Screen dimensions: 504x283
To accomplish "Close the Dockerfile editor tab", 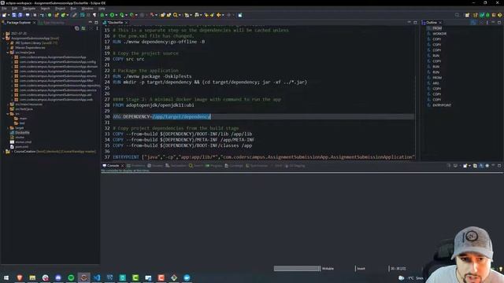I will [x=126, y=23].
